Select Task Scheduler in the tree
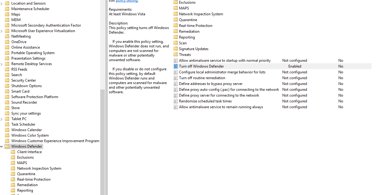The height and width of the screenshot is (195, 388). (23, 124)
